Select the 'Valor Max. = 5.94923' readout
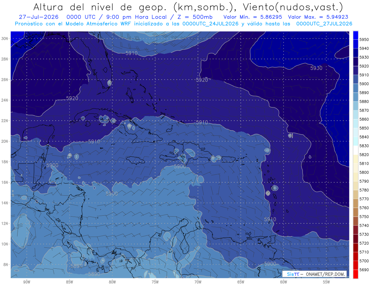This screenshot has height=286, width=370. [318, 17]
